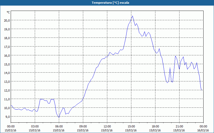This screenshot has width=214, height=133.
Task: Click the 14,0 axis label
Action: 7,73
